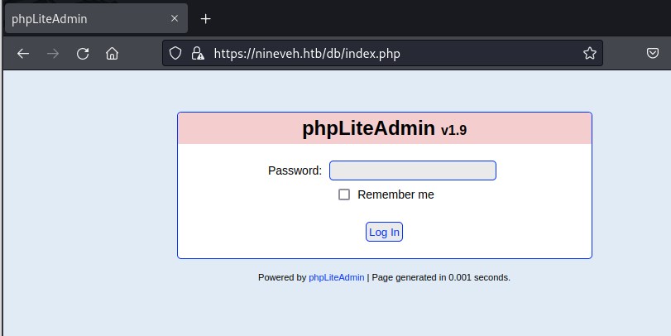
Task: Open a new browser tab
Action: [x=206, y=18]
